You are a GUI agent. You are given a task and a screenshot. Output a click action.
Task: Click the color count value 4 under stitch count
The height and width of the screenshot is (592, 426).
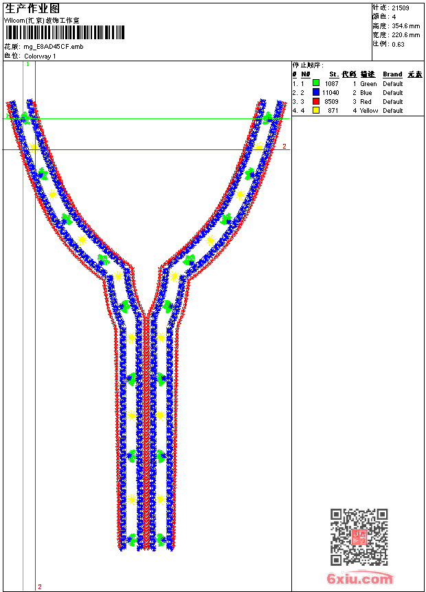[394, 17]
